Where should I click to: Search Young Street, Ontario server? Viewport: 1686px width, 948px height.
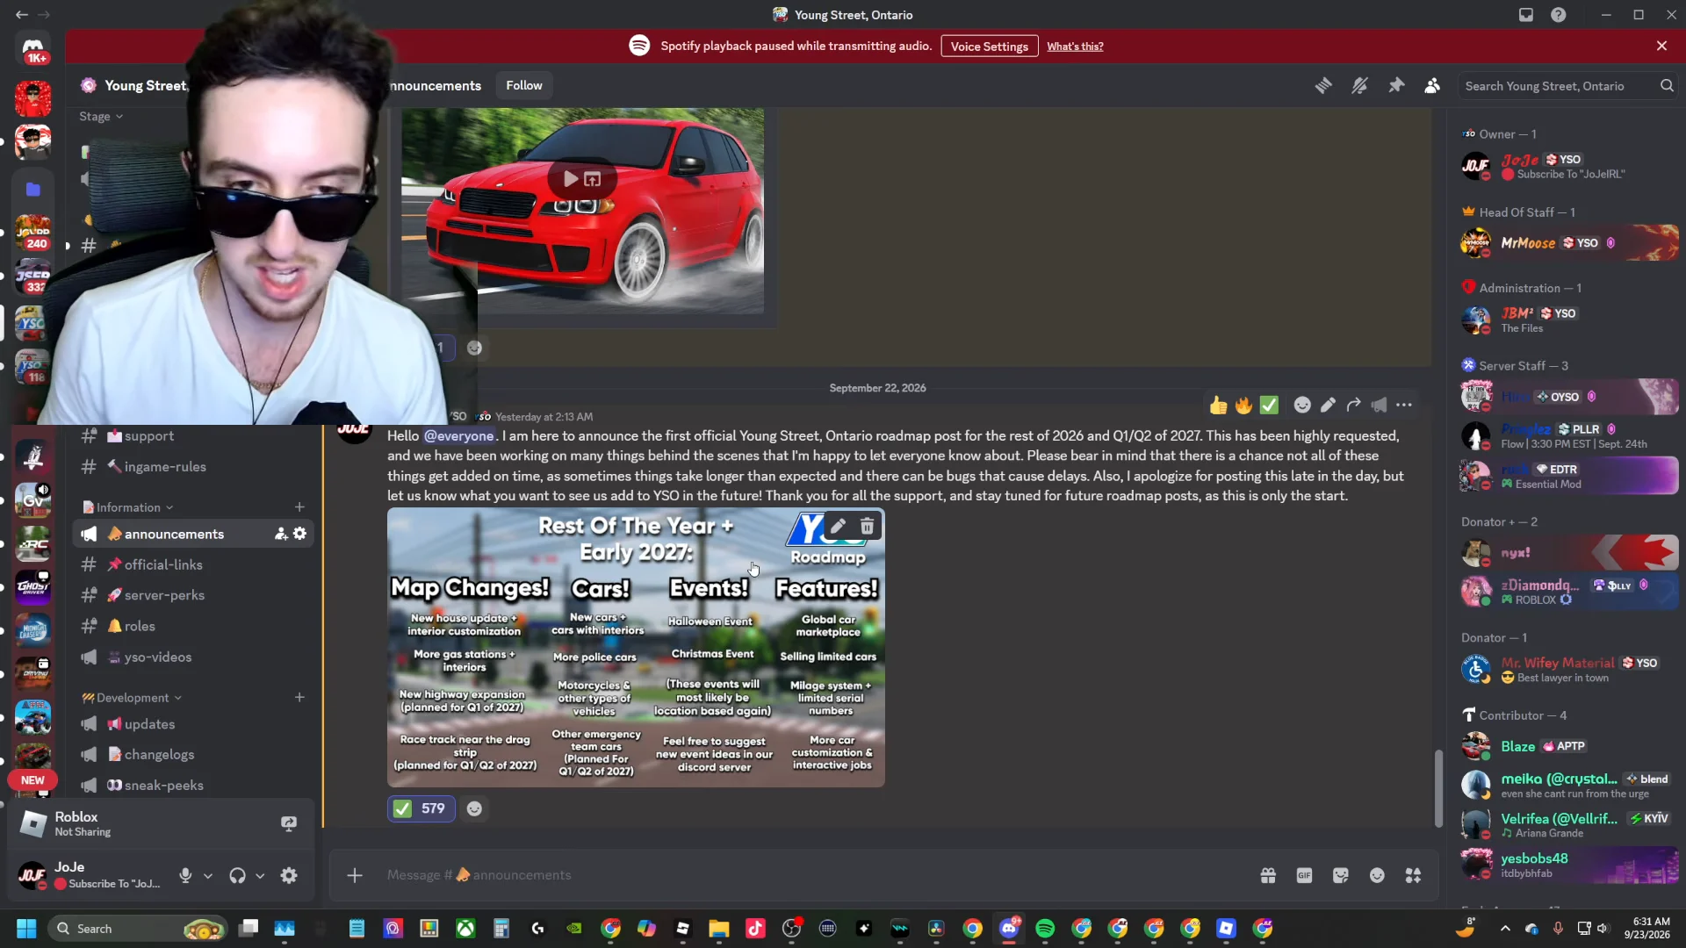[1567, 86]
